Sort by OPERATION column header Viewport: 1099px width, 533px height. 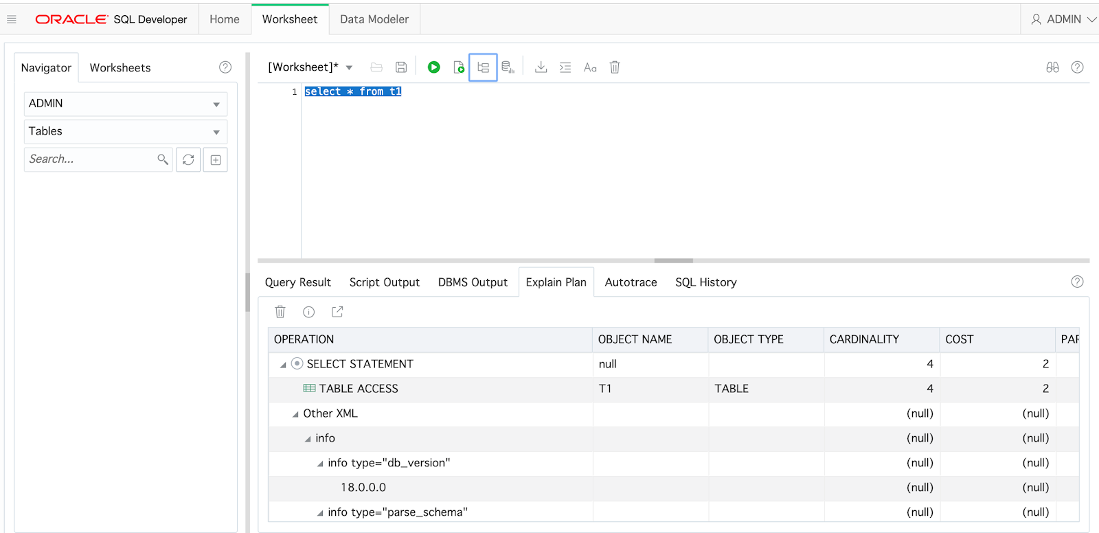click(x=430, y=339)
